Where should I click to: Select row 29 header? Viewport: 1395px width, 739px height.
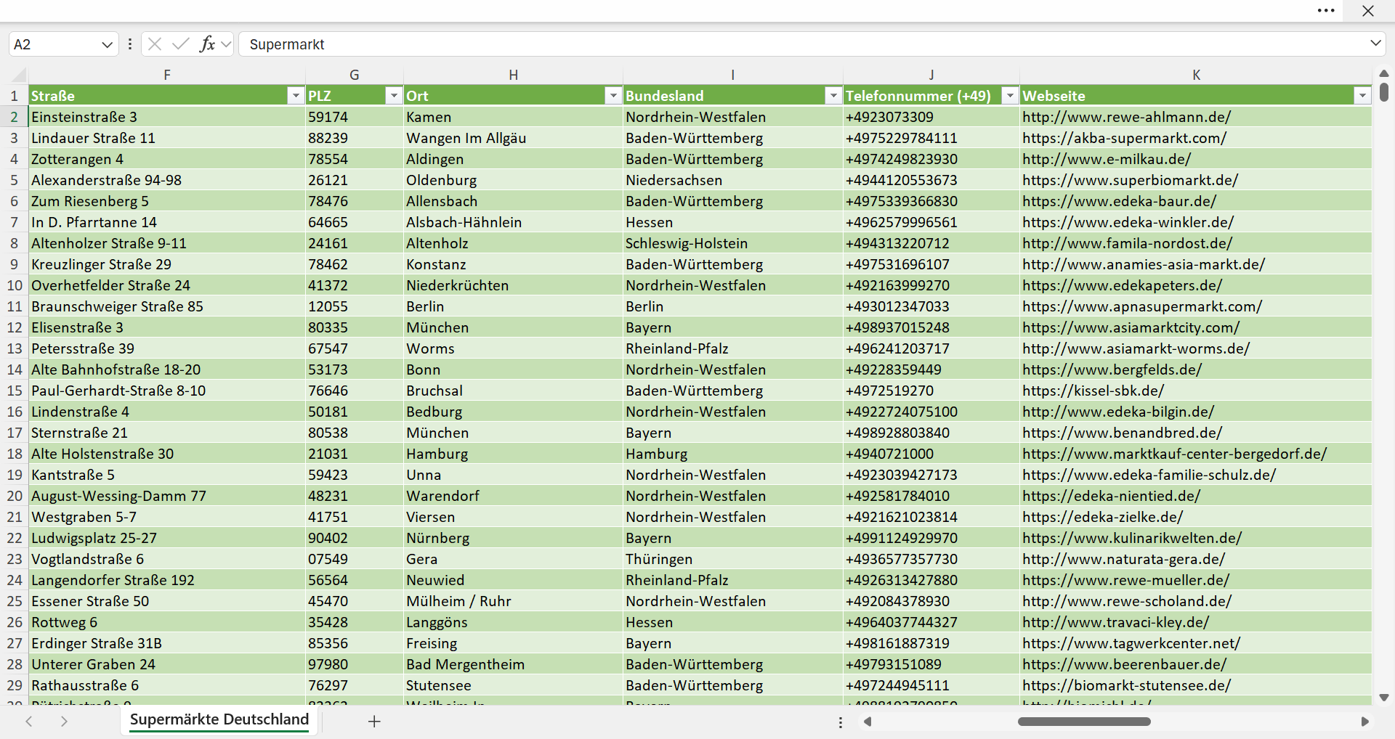click(14, 685)
